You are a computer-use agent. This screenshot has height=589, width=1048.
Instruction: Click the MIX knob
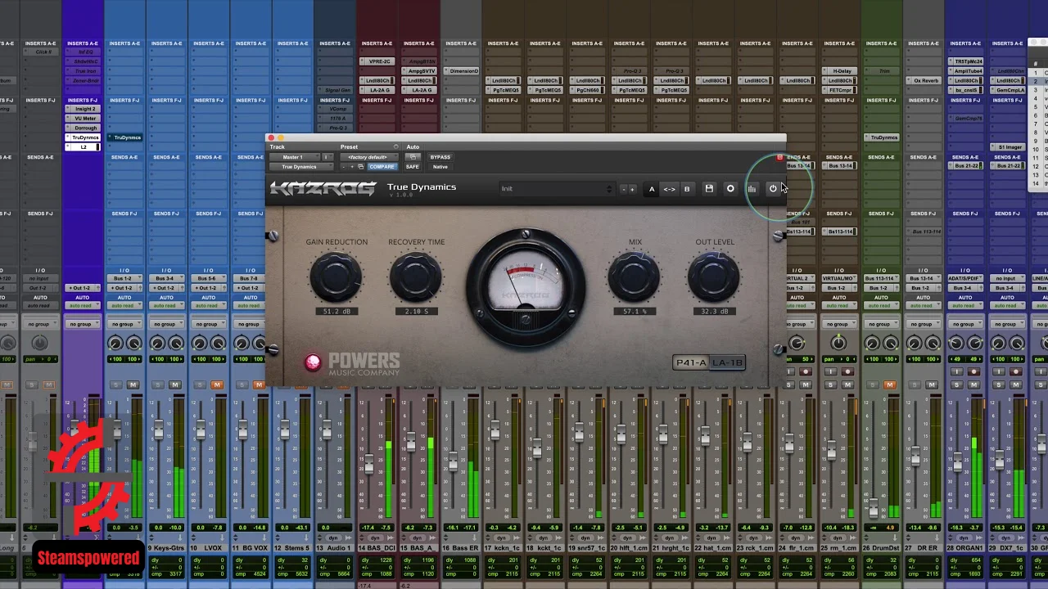click(x=635, y=277)
